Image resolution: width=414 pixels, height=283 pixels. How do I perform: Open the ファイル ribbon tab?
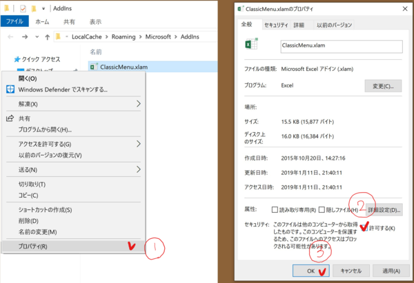click(x=14, y=21)
